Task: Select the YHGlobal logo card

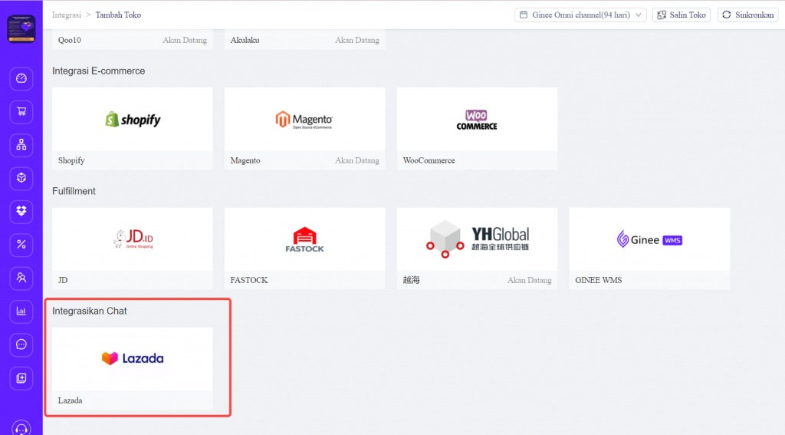Action: coord(477,239)
